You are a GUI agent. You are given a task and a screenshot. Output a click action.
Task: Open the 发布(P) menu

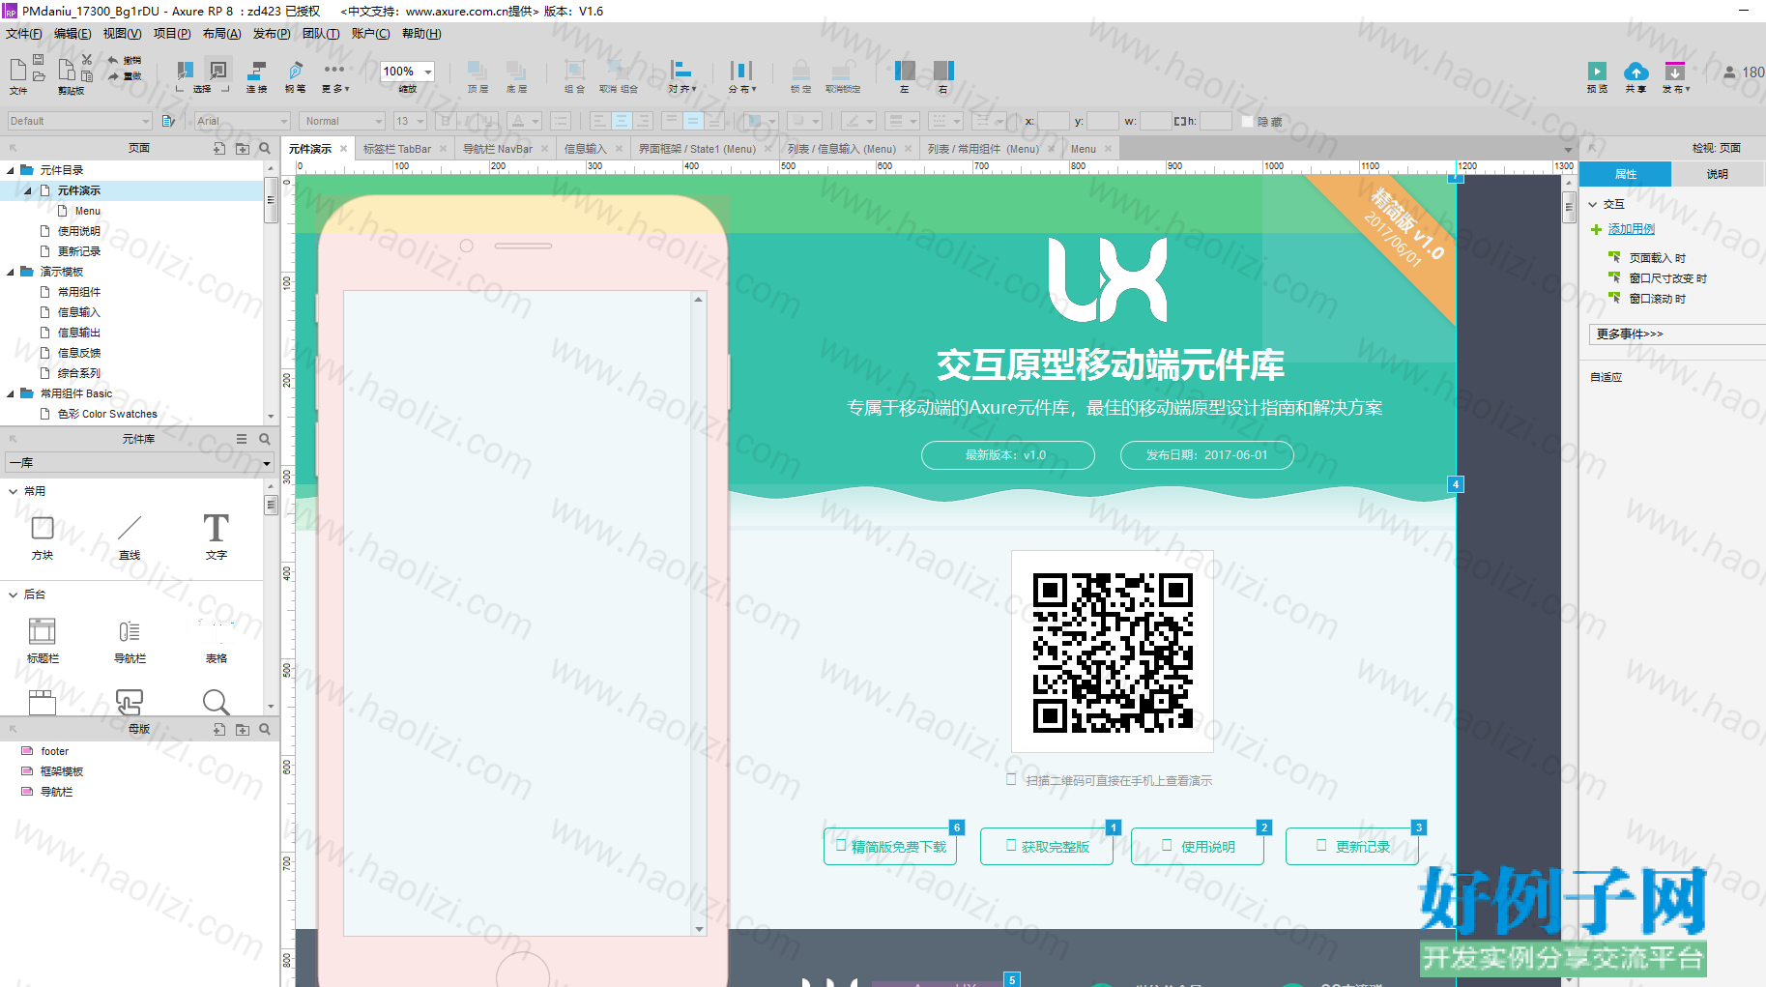point(272,34)
